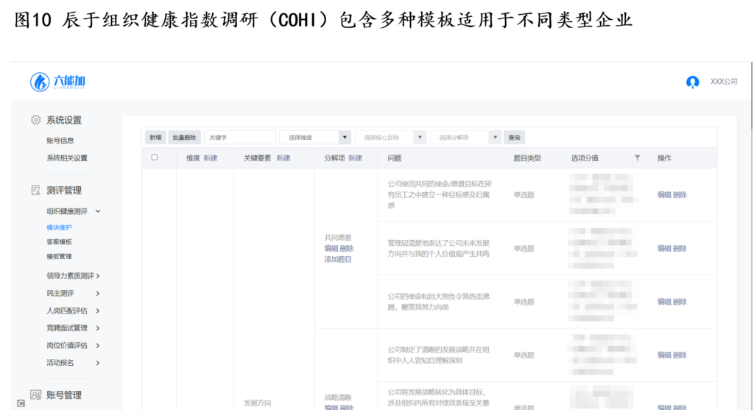Click the 操作 column header
The image size is (754, 410).
(x=664, y=158)
